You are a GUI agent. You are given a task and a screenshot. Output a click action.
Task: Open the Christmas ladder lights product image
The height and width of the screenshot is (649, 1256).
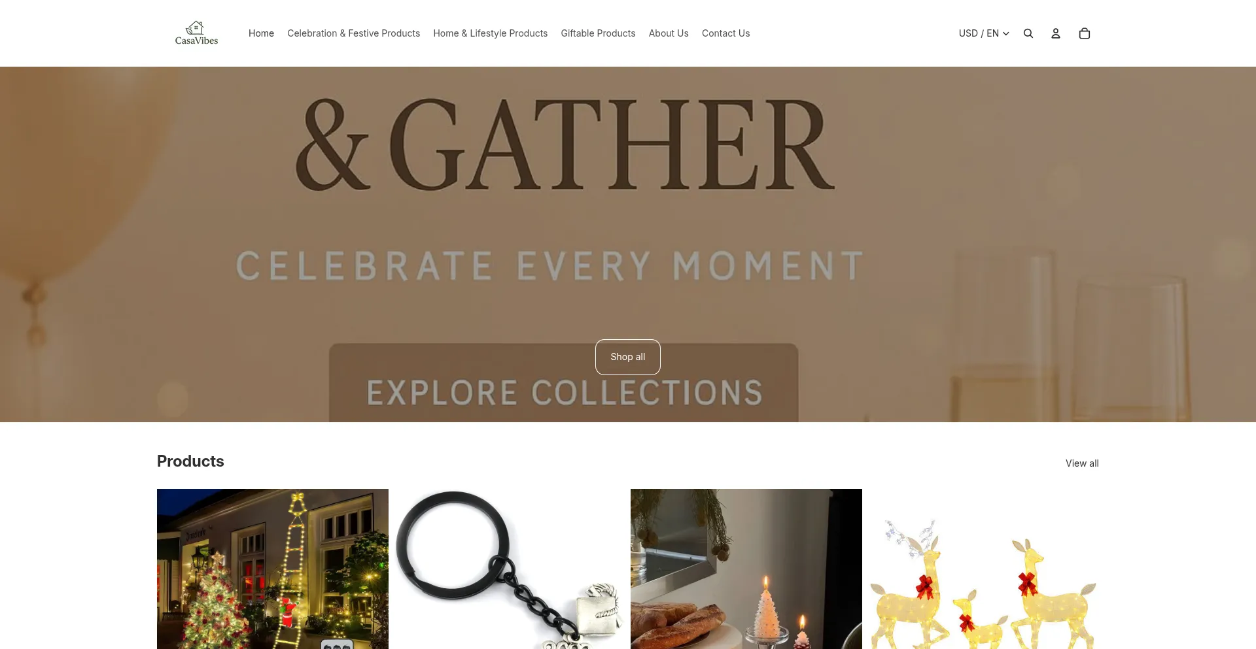(x=273, y=569)
